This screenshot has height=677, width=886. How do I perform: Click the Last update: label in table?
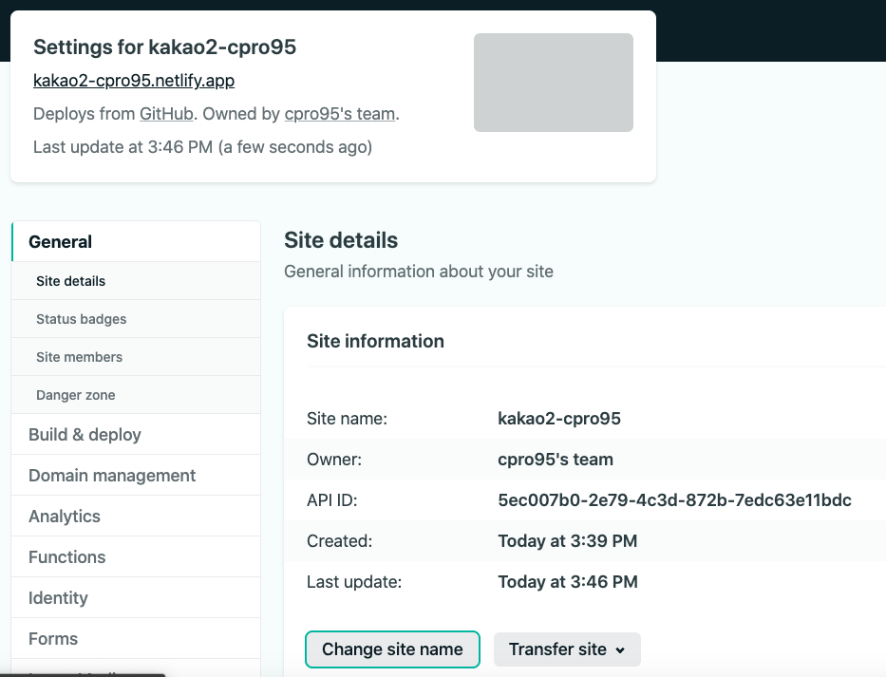354,581
